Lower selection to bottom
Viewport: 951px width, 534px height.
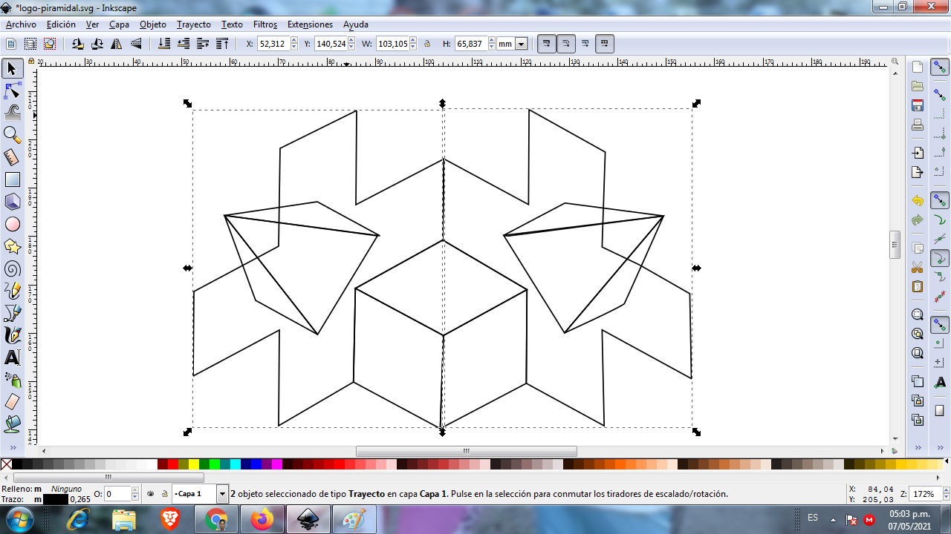[164, 44]
